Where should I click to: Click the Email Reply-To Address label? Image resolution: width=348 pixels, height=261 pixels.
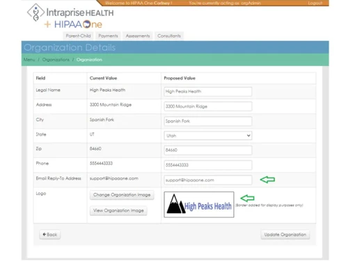coord(58,178)
